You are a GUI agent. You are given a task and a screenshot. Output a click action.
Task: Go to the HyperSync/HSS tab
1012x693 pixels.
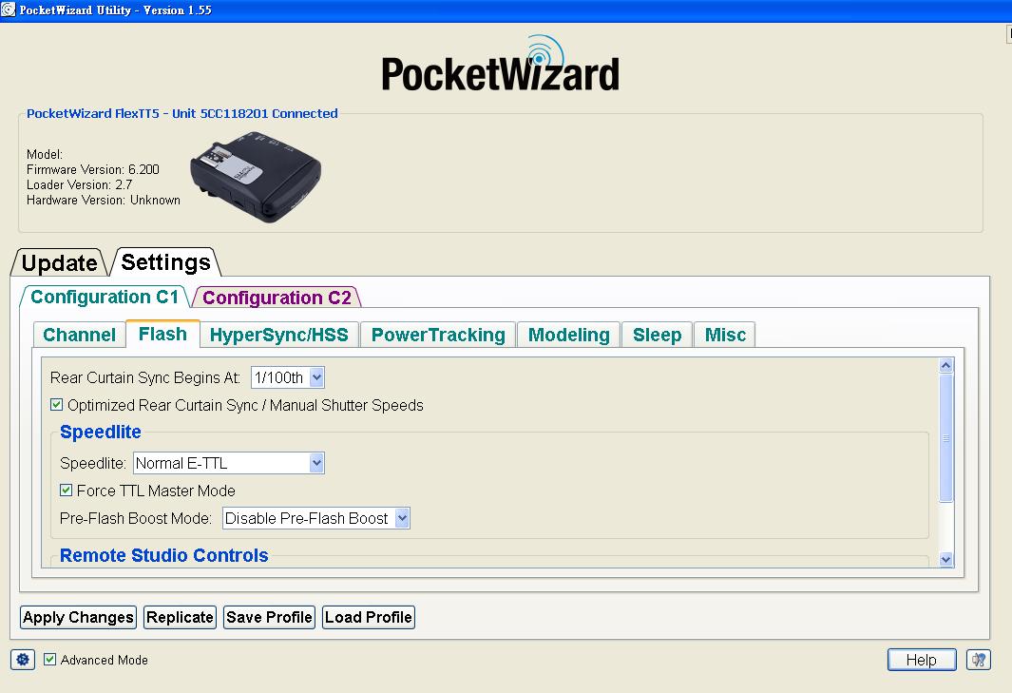278,335
